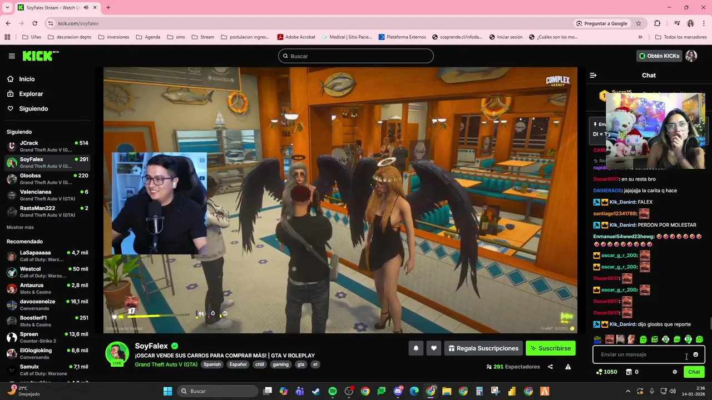Image resolution: width=712 pixels, height=400 pixels.
Task: Click the share icon beside viewer count
Action: [550, 367]
